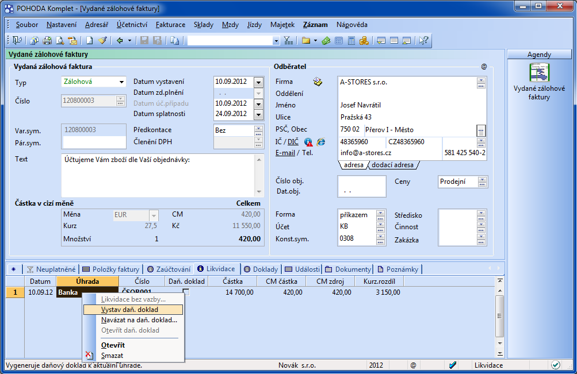
Task: Open the Datum úč.případu calendar dropdown
Action: click(x=259, y=104)
